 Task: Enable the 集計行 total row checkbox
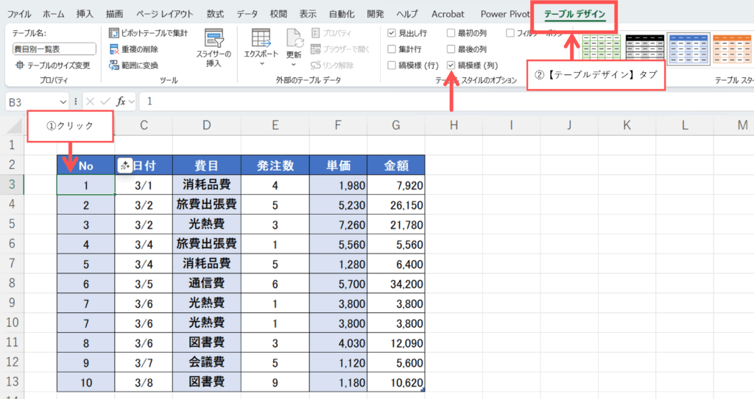click(x=392, y=49)
